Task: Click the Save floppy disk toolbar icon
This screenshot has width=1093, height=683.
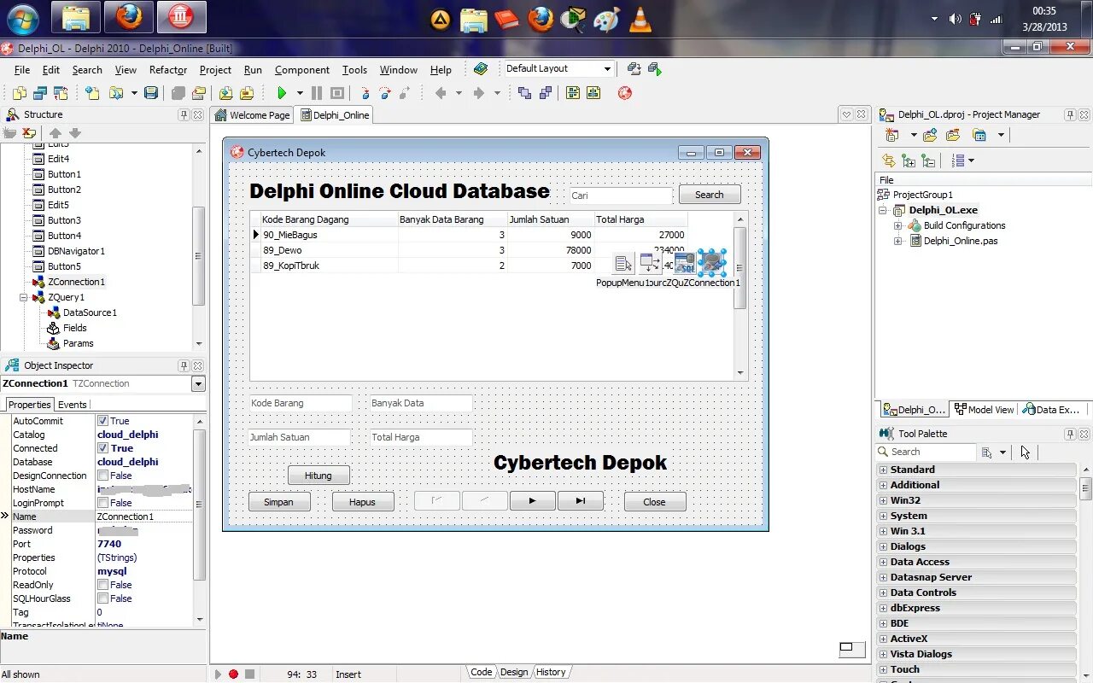Action: pyautogui.click(x=151, y=93)
